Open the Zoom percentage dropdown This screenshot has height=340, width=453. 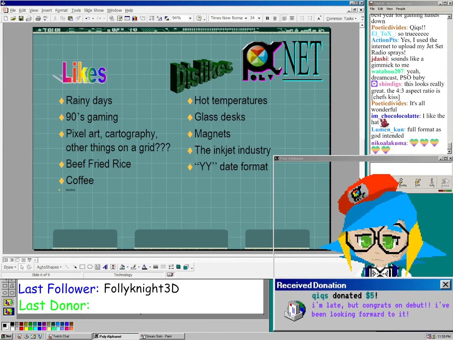[190, 18]
